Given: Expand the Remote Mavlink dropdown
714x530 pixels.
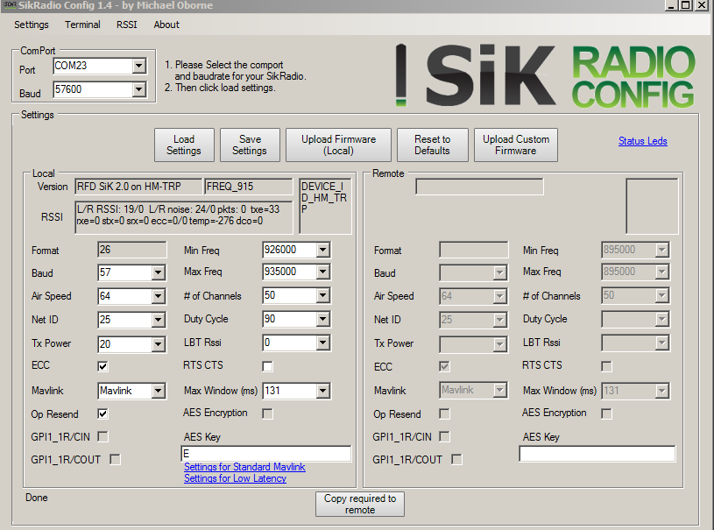Looking at the screenshot, I should click(x=499, y=390).
